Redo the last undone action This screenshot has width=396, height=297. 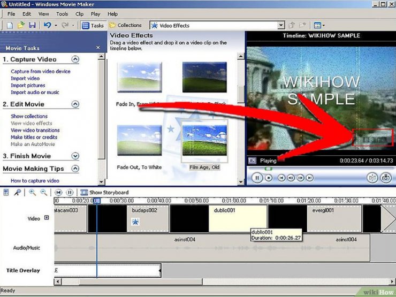65,25
